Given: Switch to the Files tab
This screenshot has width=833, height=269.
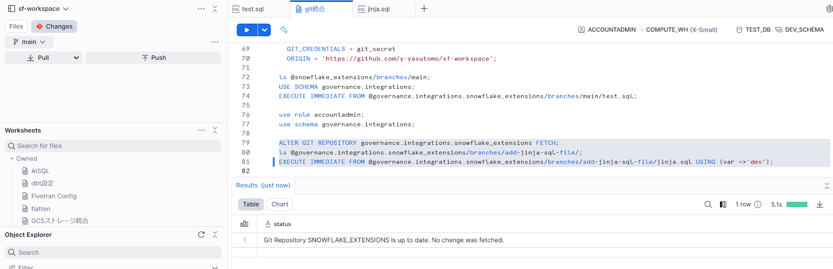Looking at the screenshot, I should [16, 27].
